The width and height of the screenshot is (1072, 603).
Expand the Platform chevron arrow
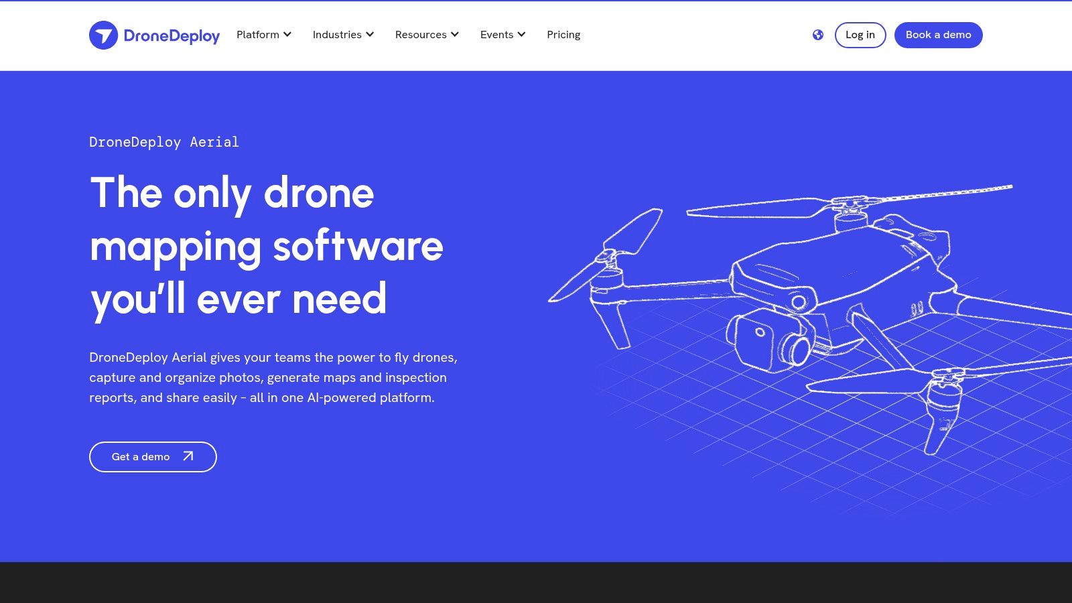287,35
